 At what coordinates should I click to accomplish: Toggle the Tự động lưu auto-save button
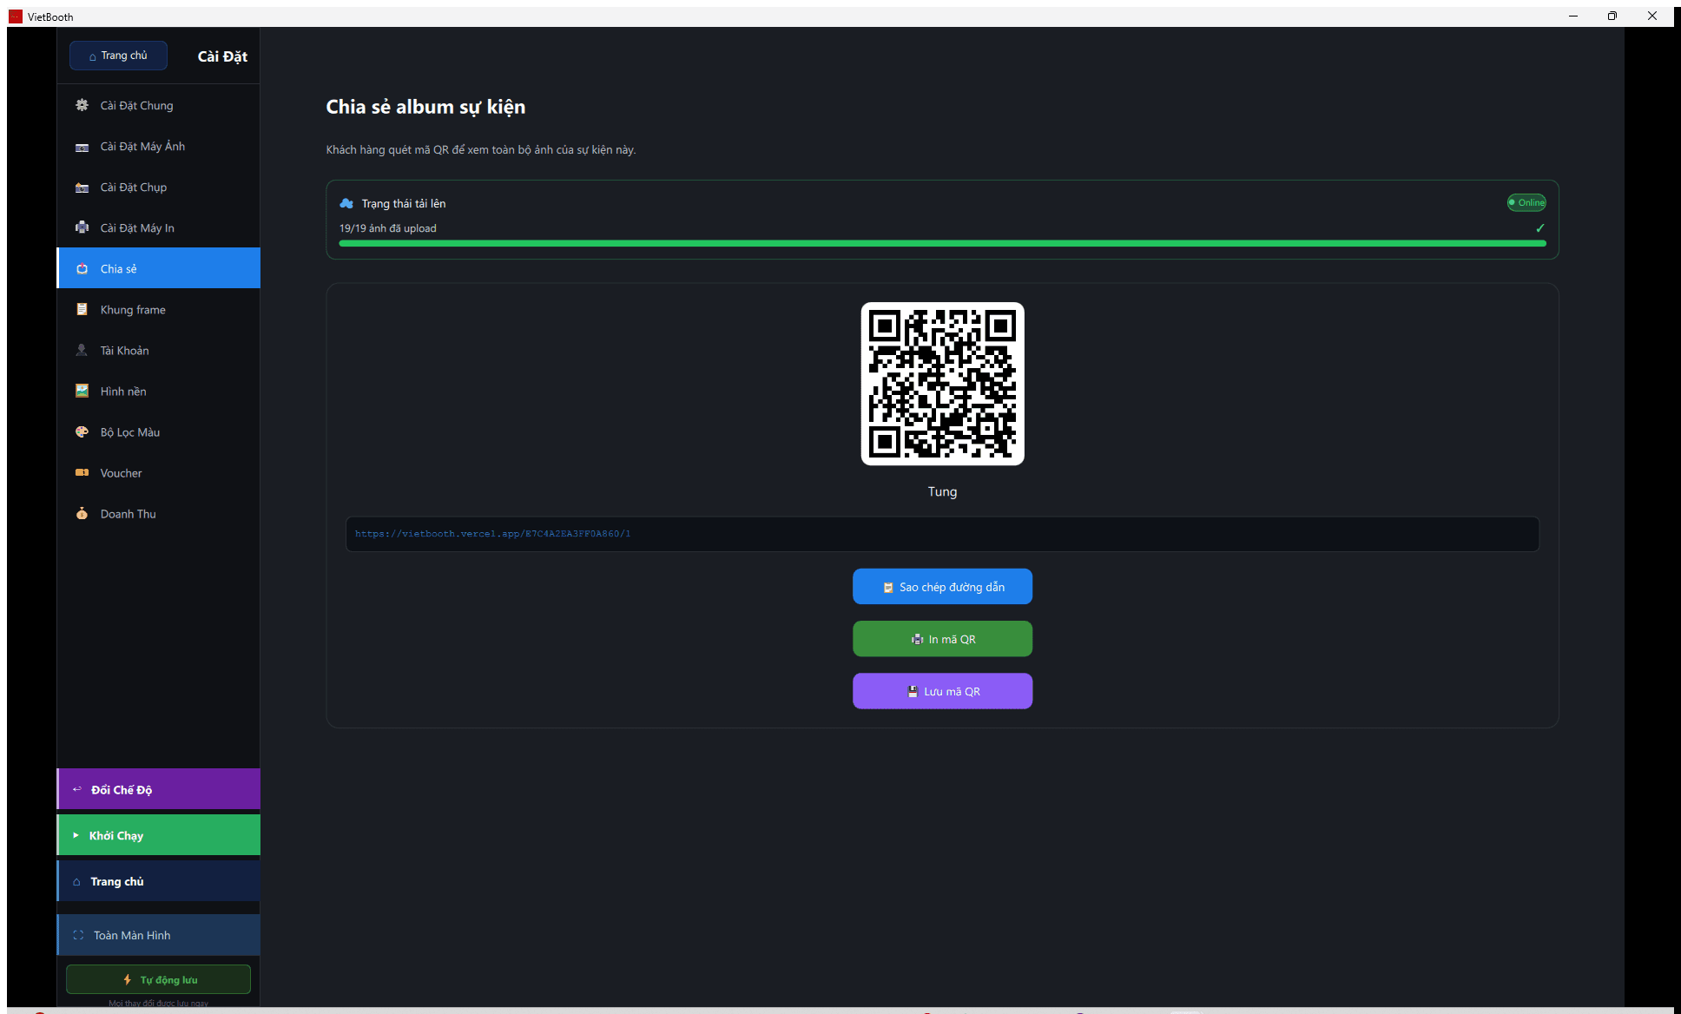pyautogui.click(x=158, y=979)
